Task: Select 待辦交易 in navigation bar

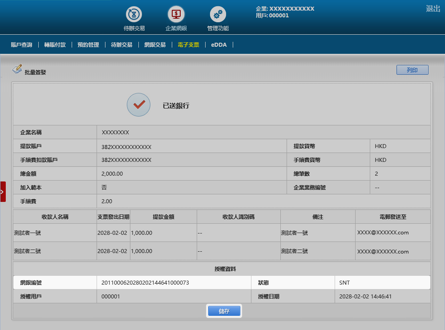Action: click(121, 45)
